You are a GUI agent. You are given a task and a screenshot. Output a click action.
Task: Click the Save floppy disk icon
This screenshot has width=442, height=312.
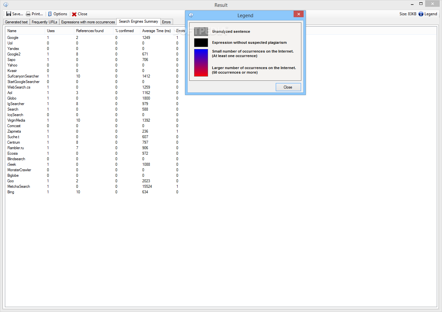pyautogui.click(x=9, y=14)
